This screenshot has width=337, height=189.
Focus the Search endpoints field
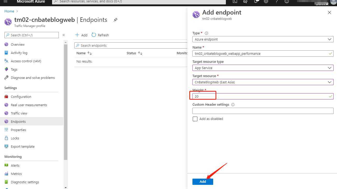pyautogui.click(x=131, y=45)
